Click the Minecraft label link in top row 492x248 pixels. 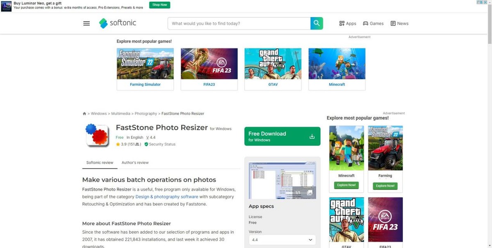pos(337,84)
